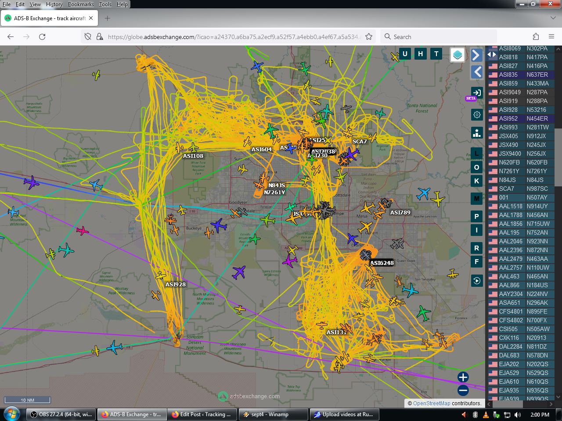Toggle the M map option
This screenshot has width=562, height=421.
[x=477, y=199]
